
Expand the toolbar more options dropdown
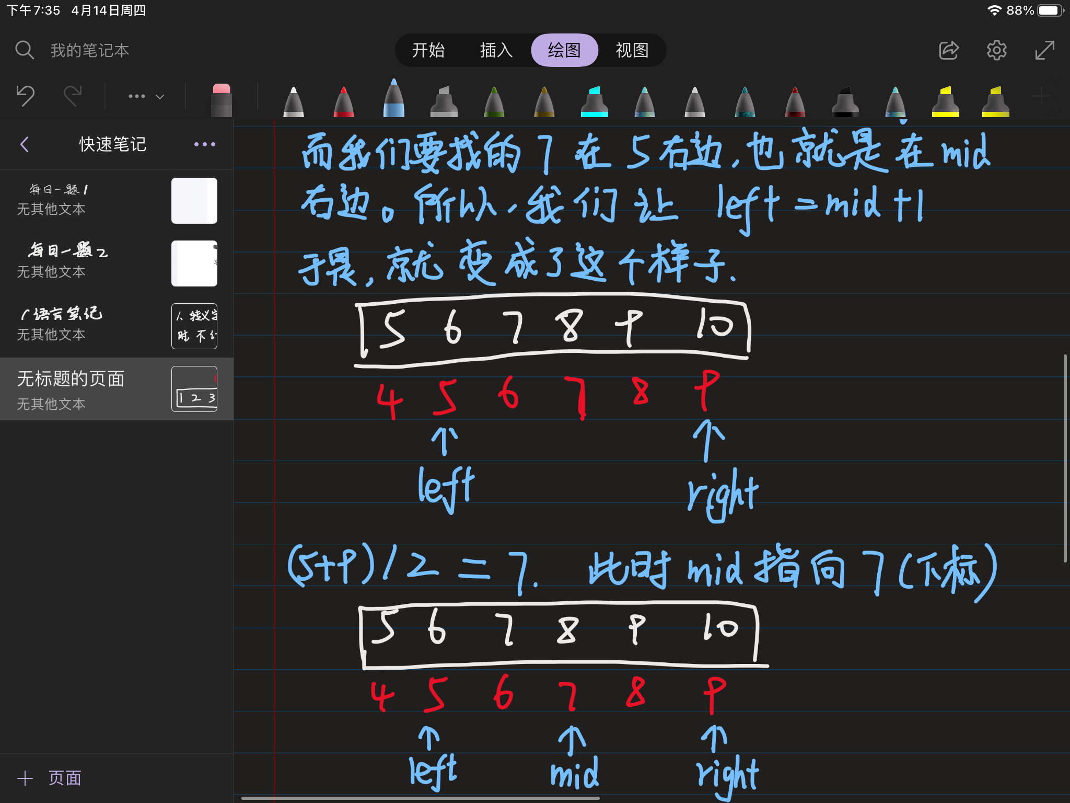146,96
